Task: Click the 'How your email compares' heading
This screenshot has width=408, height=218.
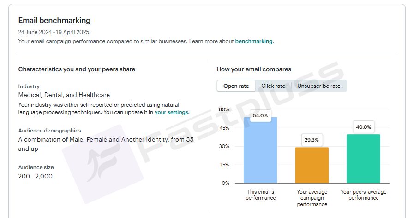Action: point(254,69)
